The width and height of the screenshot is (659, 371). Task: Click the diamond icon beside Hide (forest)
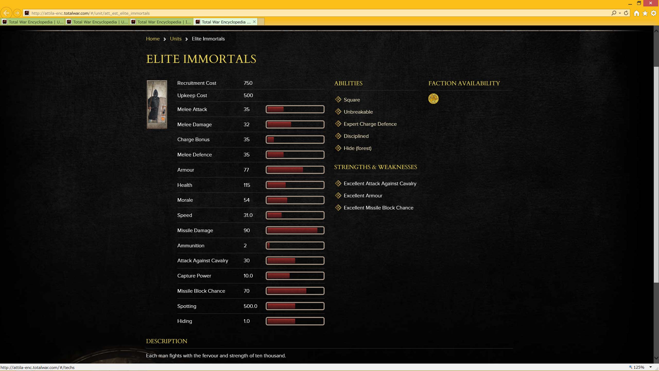click(338, 148)
